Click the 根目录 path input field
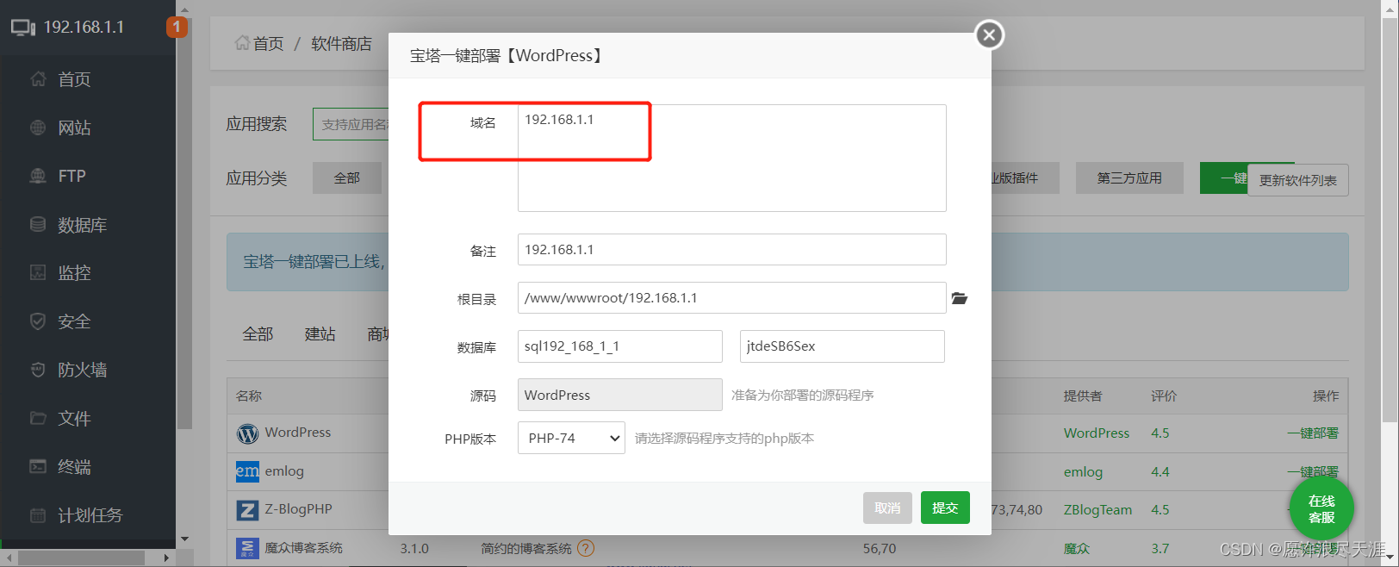1399x567 pixels. (x=732, y=298)
